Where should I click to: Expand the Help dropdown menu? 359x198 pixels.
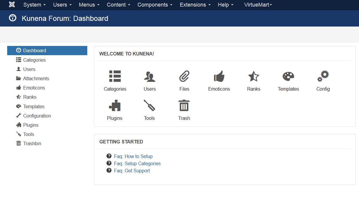[x=226, y=5]
